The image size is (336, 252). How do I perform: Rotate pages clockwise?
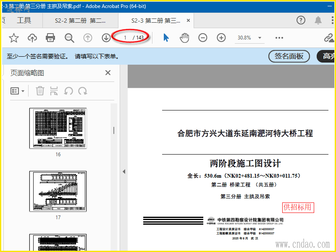pyautogui.click(x=83, y=91)
